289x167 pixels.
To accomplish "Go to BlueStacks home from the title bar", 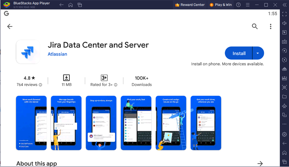I will (71, 5).
